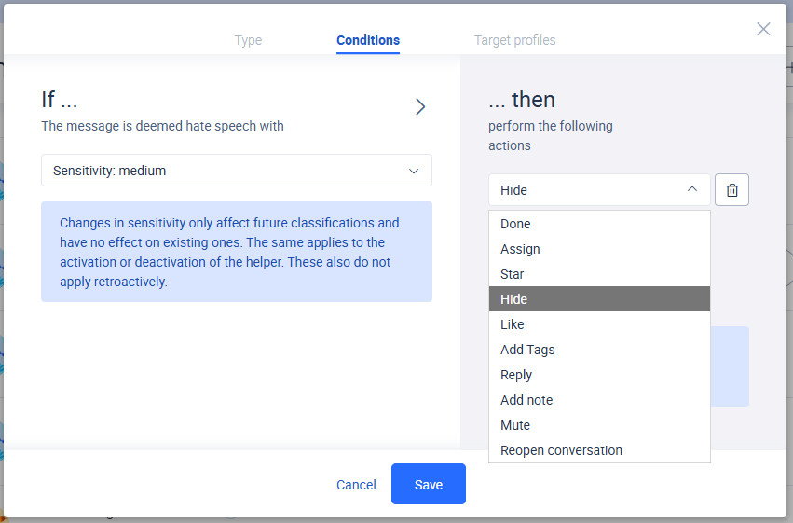Choose the Reply action
Screen dimensions: 793x523
(599, 375)
